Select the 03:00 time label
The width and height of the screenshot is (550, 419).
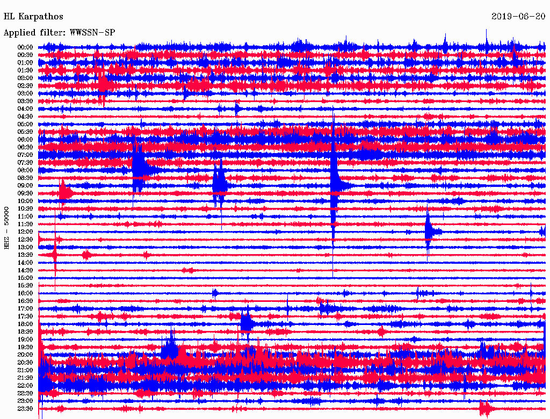(25, 93)
